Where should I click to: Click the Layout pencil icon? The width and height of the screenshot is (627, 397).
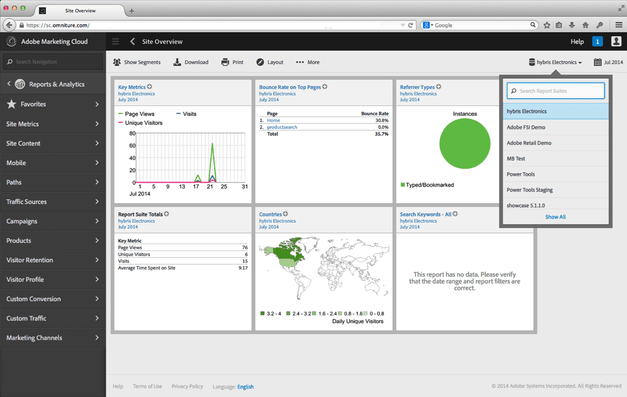260,62
